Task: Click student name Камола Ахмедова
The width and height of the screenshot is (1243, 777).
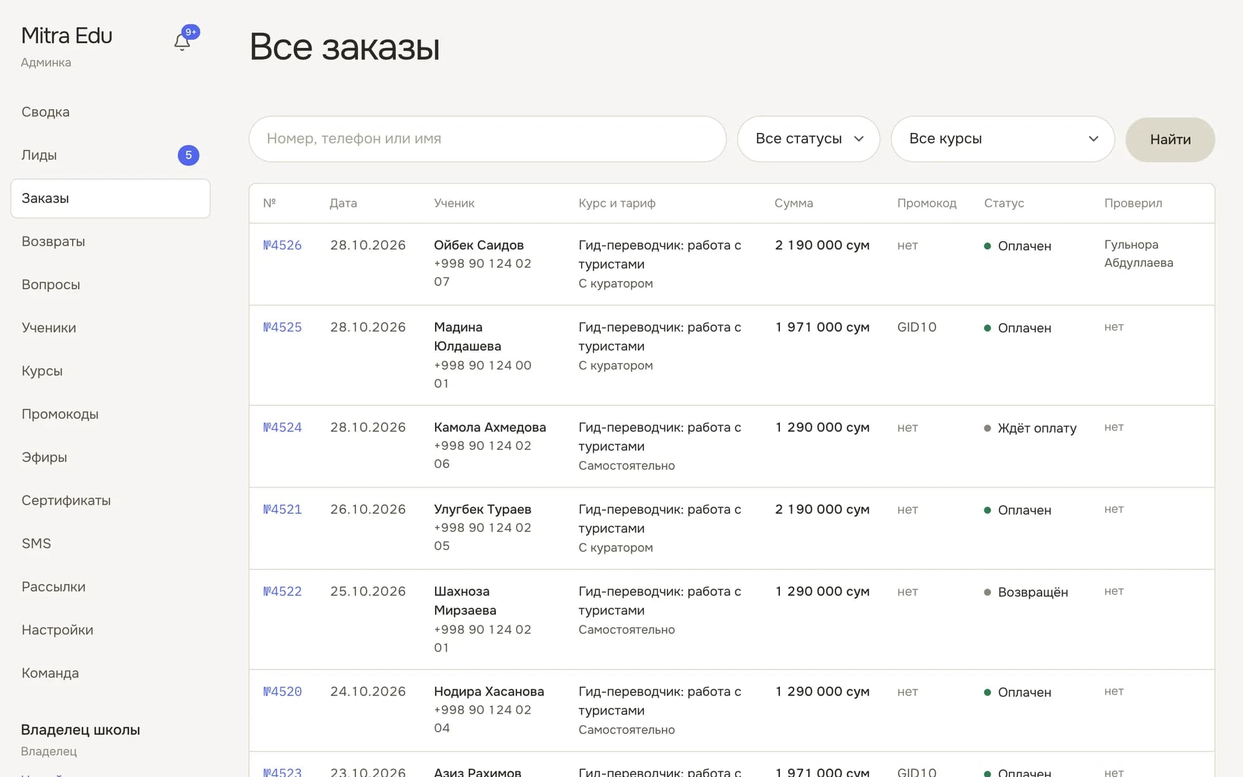Action: click(490, 427)
